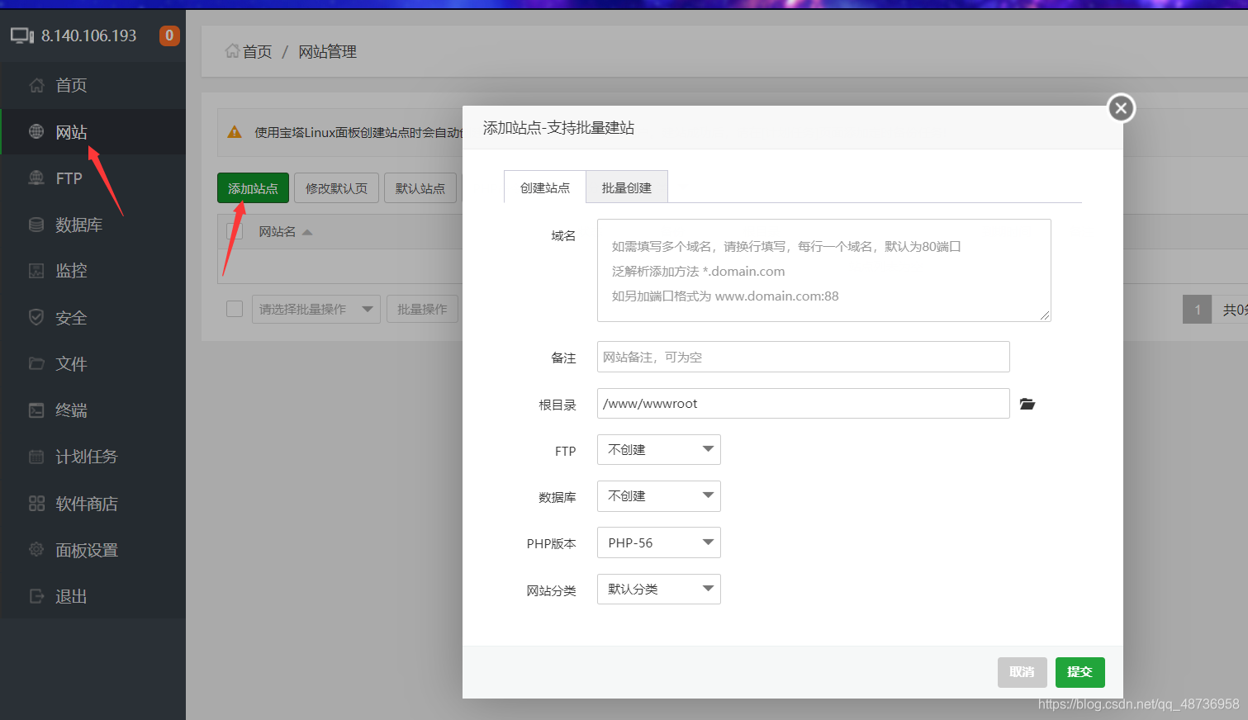Image resolution: width=1248 pixels, height=720 pixels.
Task: Click the monitoring icon for 监控
Action: click(36, 271)
